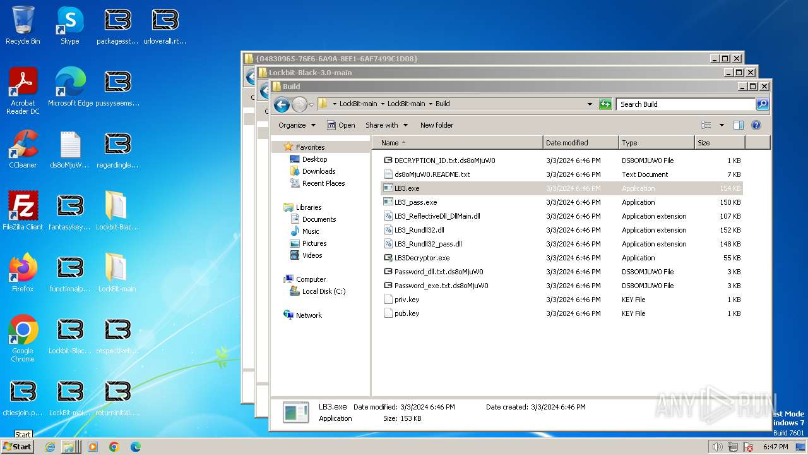Refresh the Build folder view
Viewport: 808px width, 455px height.
605,104
